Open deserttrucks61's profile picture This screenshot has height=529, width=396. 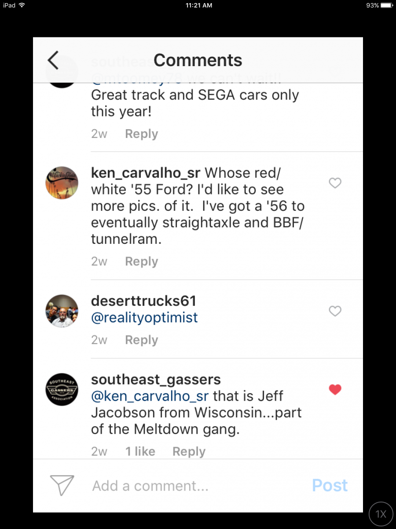(62, 311)
